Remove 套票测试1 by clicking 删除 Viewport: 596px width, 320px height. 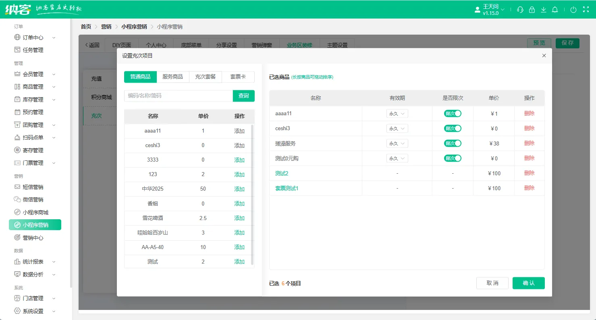click(x=529, y=188)
